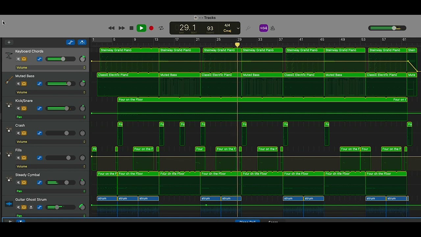
Task: Click the automation button on Muted Bass track
Action: 39,84
